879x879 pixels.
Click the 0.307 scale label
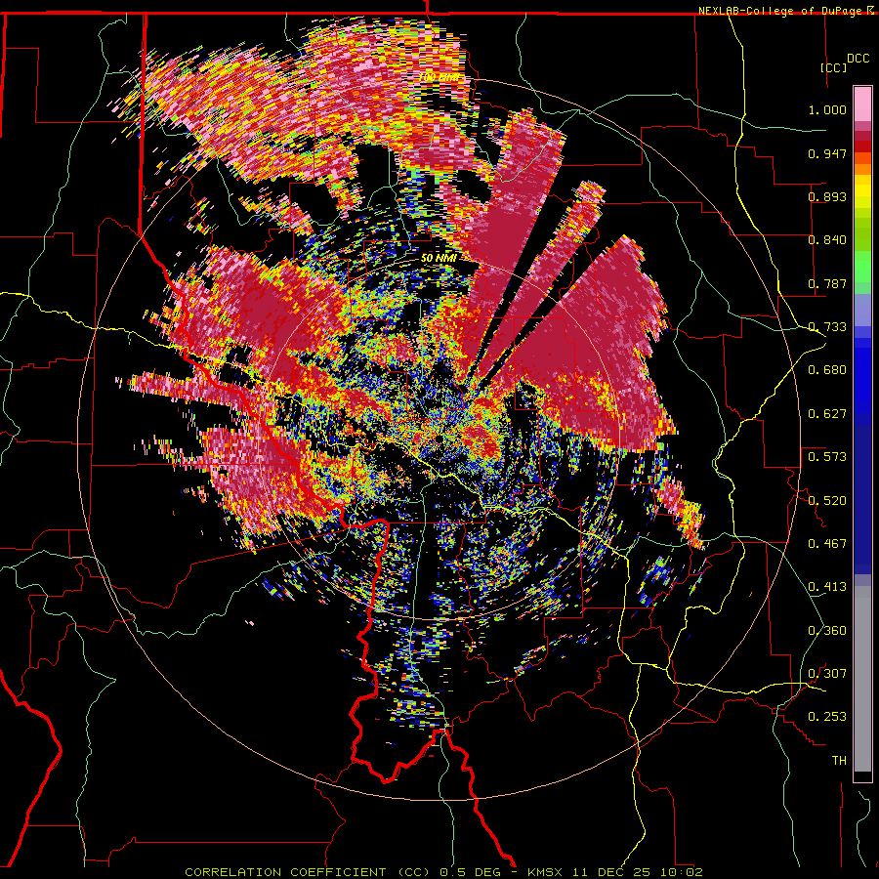pyautogui.click(x=827, y=674)
